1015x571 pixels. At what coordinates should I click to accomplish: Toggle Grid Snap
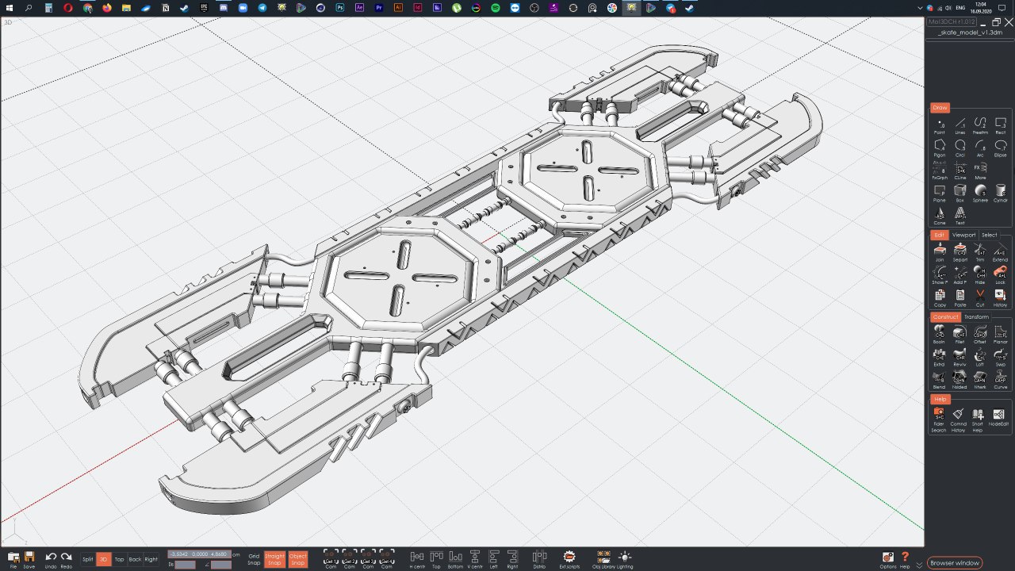(254, 560)
